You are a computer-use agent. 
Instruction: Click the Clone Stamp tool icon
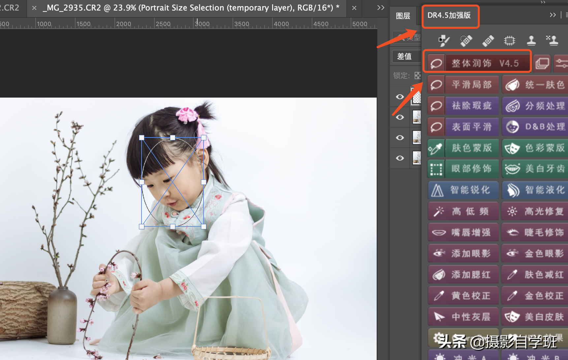531,41
